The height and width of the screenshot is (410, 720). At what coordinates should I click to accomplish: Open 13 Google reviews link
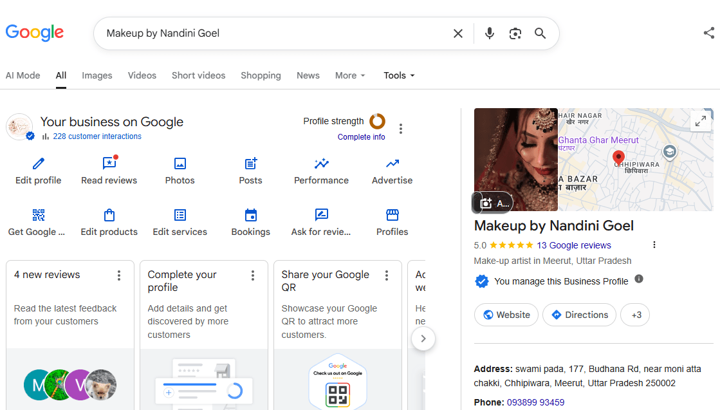click(x=574, y=245)
